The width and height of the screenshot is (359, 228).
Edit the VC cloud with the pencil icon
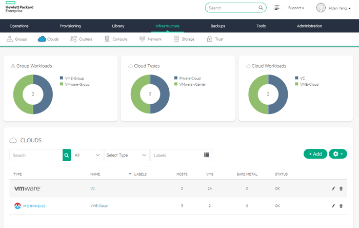[333, 188]
